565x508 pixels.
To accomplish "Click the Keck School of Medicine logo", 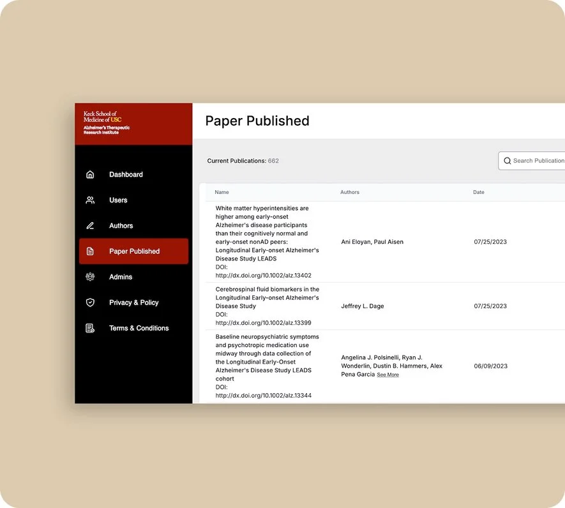I will pyautogui.click(x=107, y=123).
